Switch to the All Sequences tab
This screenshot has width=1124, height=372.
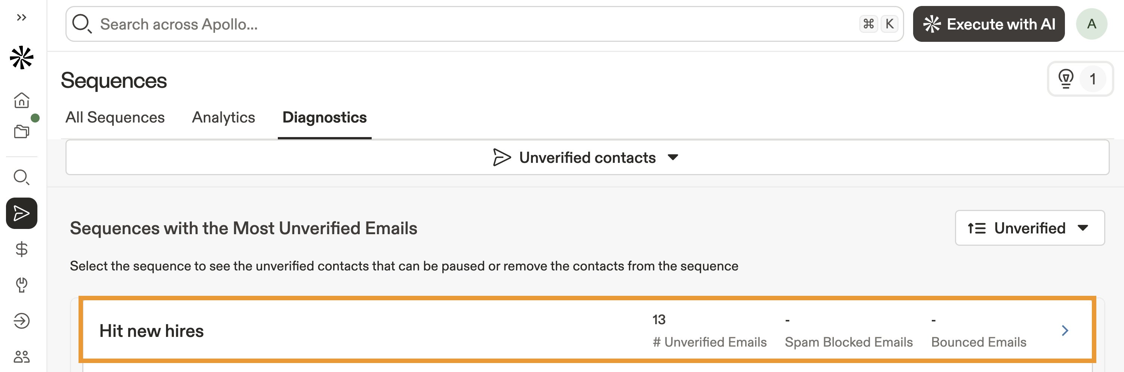pos(115,118)
